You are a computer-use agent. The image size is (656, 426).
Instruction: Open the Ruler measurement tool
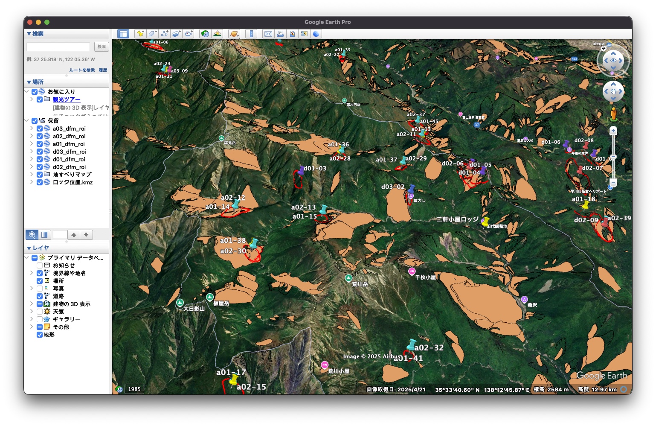(x=251, y=34)
